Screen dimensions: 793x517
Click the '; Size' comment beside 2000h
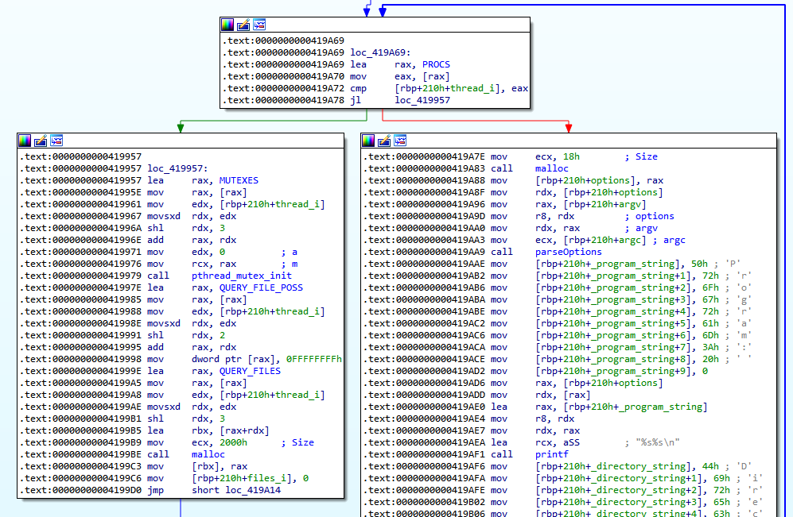click(297, 443)
